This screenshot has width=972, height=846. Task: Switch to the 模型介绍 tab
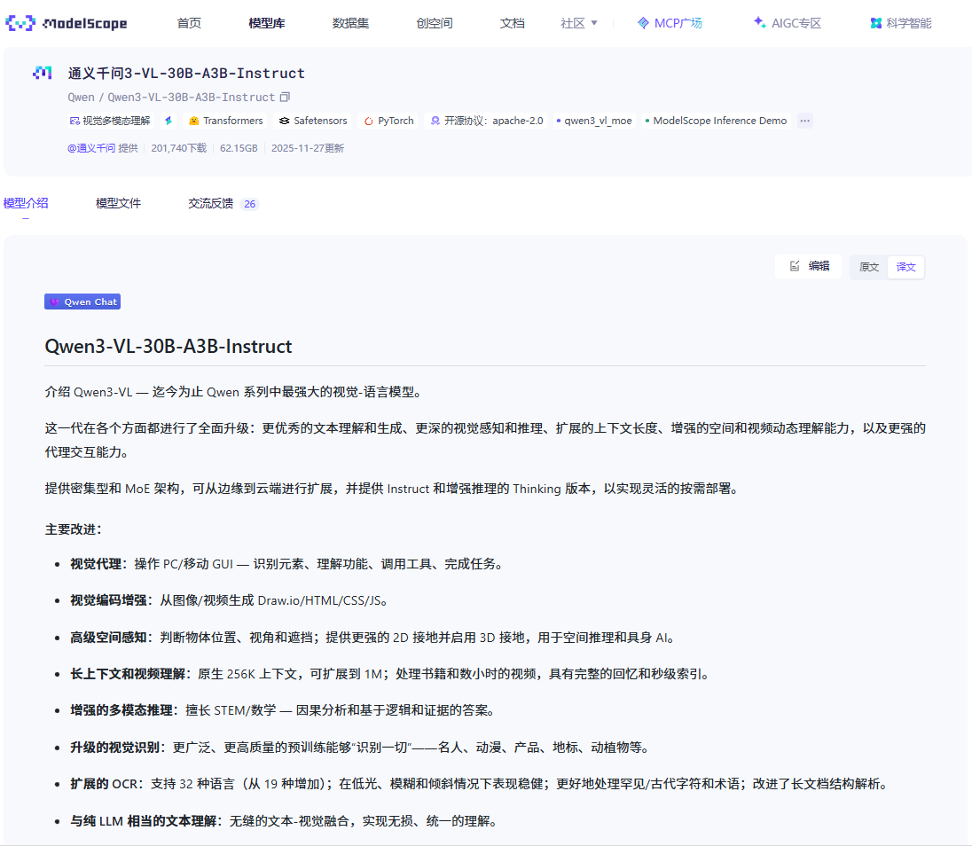tap(26, 203)
